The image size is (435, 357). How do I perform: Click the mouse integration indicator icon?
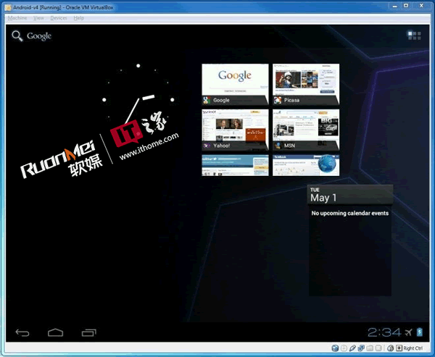click(390, 349)
